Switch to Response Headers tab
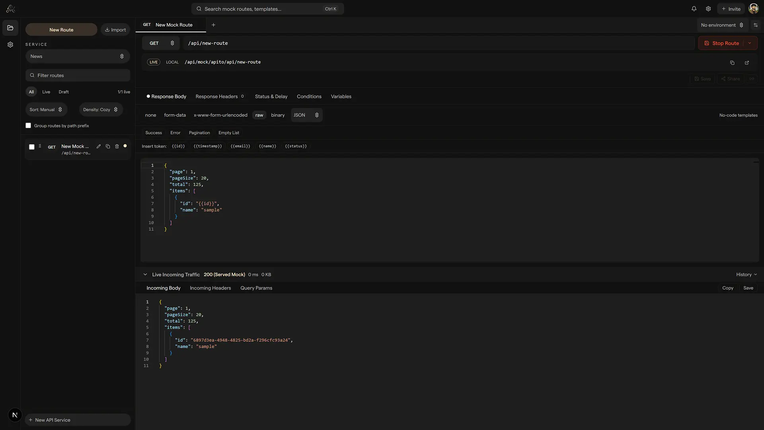The image size is (764, 430). pyautogui.click(x=220, y=96)
